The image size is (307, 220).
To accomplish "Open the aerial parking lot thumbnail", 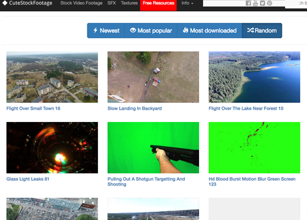I will tap(52, 209).
